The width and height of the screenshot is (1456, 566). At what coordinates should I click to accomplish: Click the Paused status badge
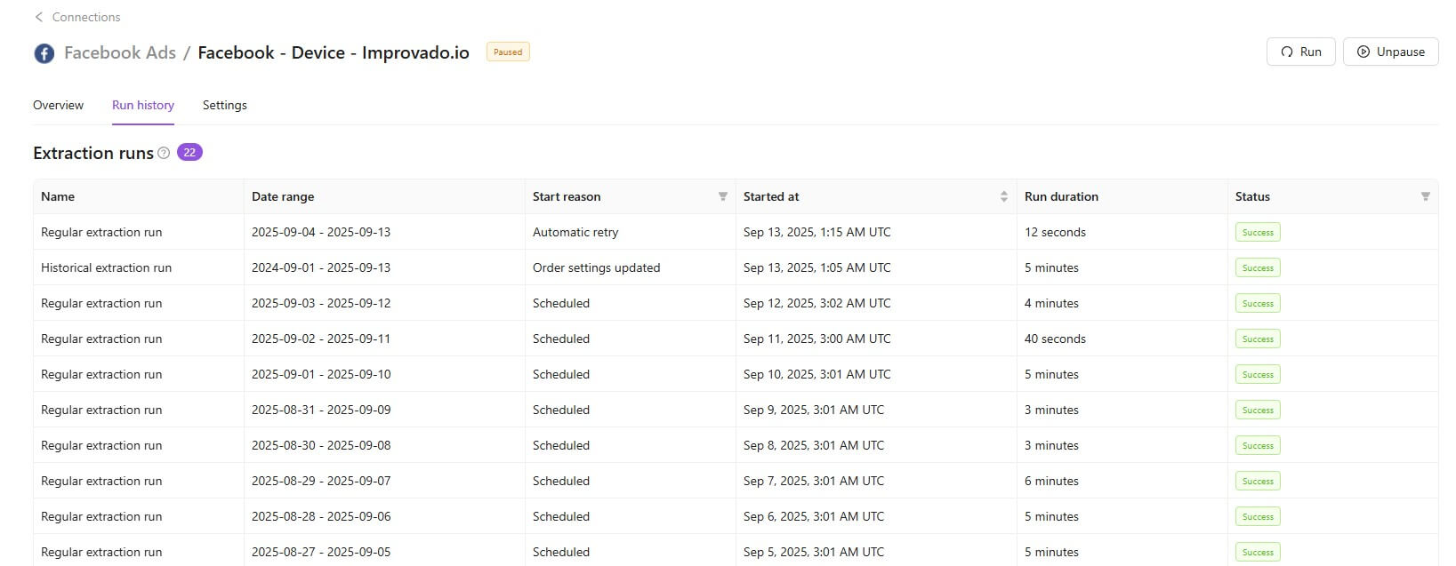(x=508, y=52)
